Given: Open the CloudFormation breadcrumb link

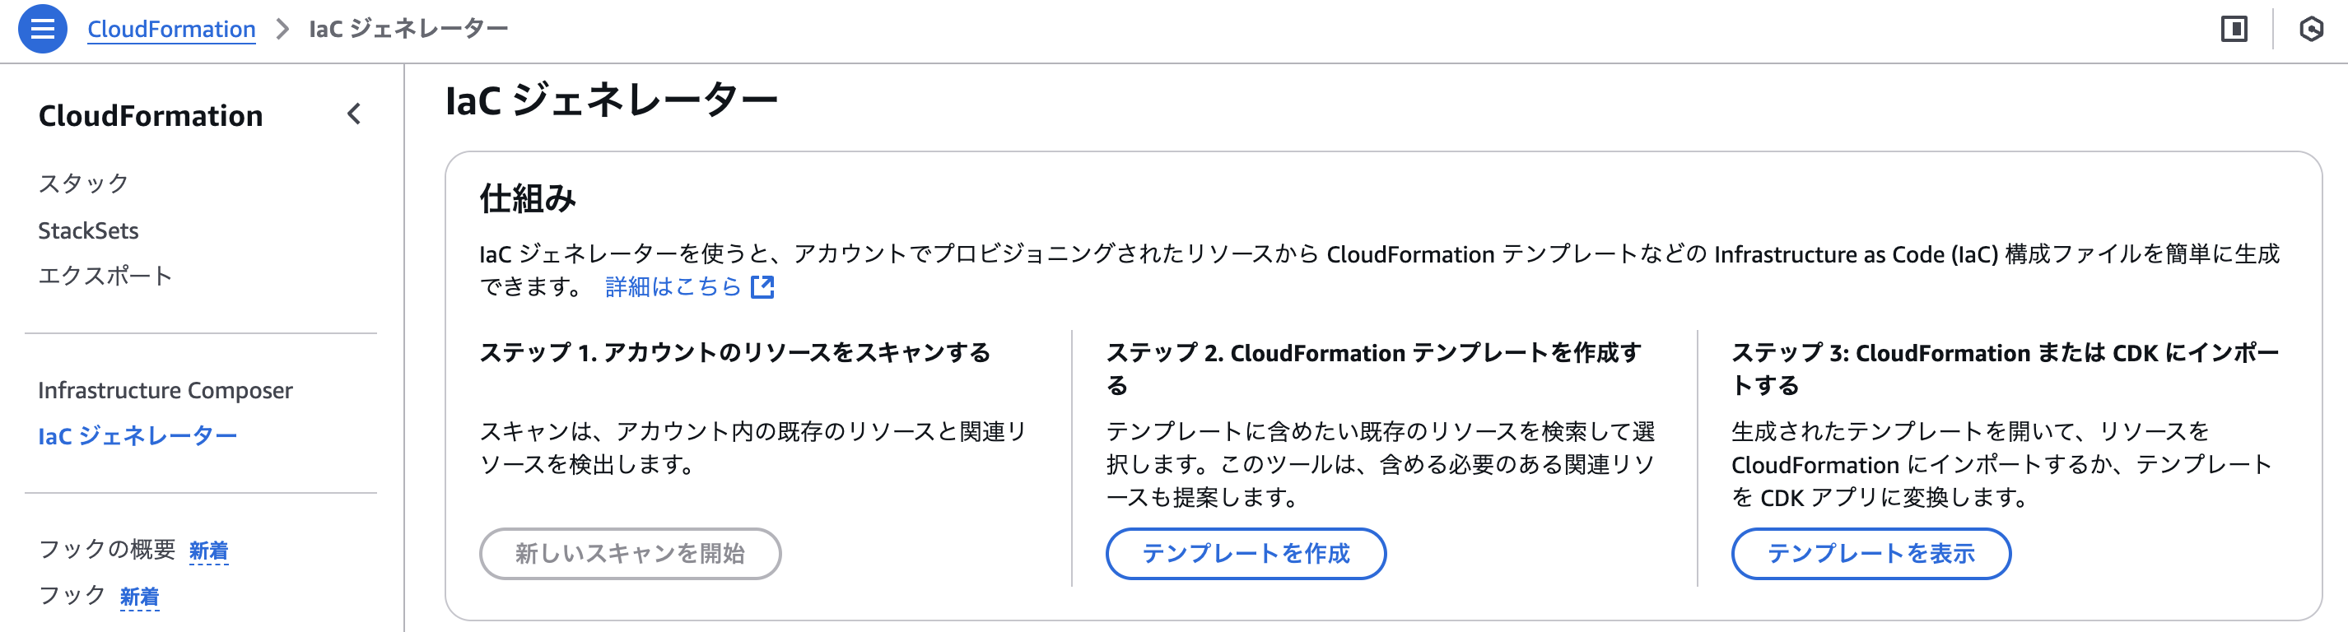Looking at the screenshot, I should tap(171, 29).
